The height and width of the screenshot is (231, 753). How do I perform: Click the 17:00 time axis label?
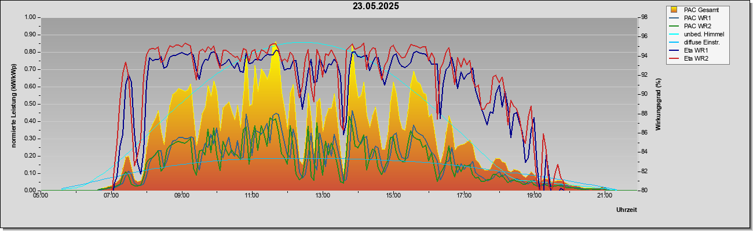463,196
